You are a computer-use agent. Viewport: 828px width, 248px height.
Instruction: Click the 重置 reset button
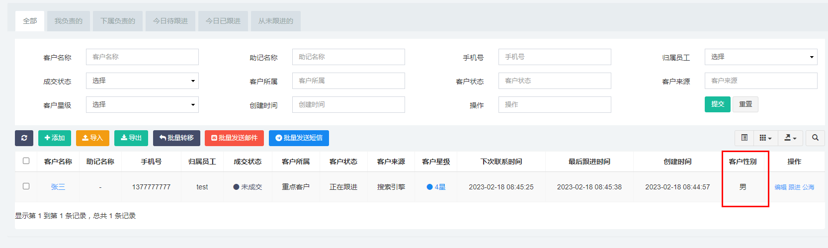(x=745, y=104)
